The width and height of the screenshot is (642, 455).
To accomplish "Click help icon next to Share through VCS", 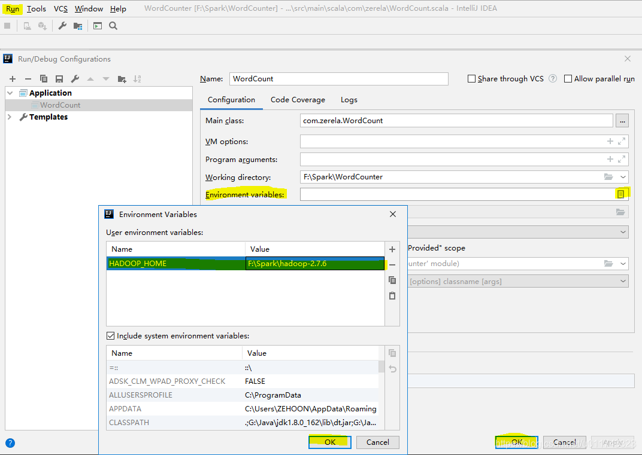I will pyautogui.click(x=553, y=78).
